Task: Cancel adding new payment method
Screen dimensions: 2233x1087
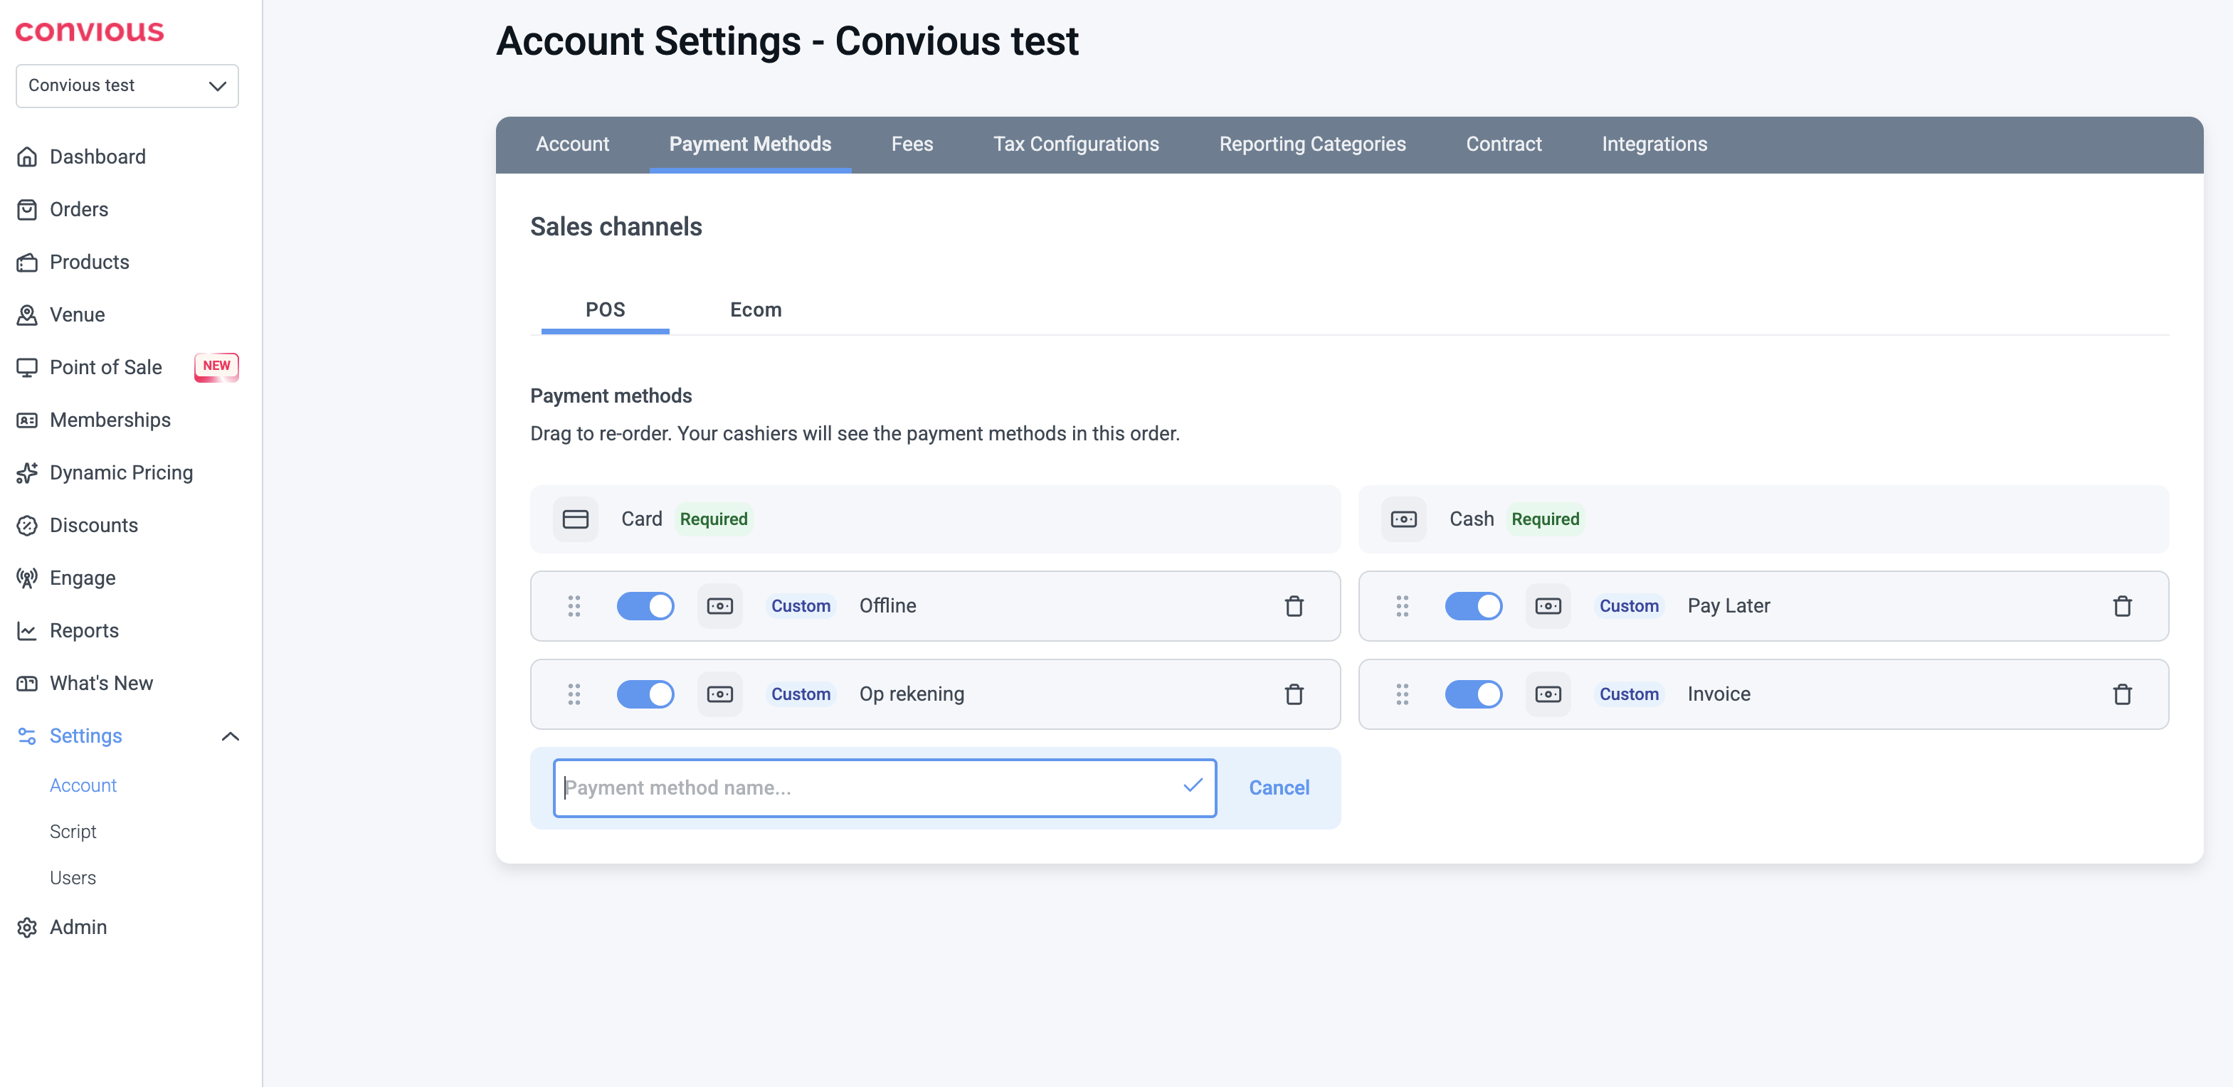Action: [x=1279, y=788]
